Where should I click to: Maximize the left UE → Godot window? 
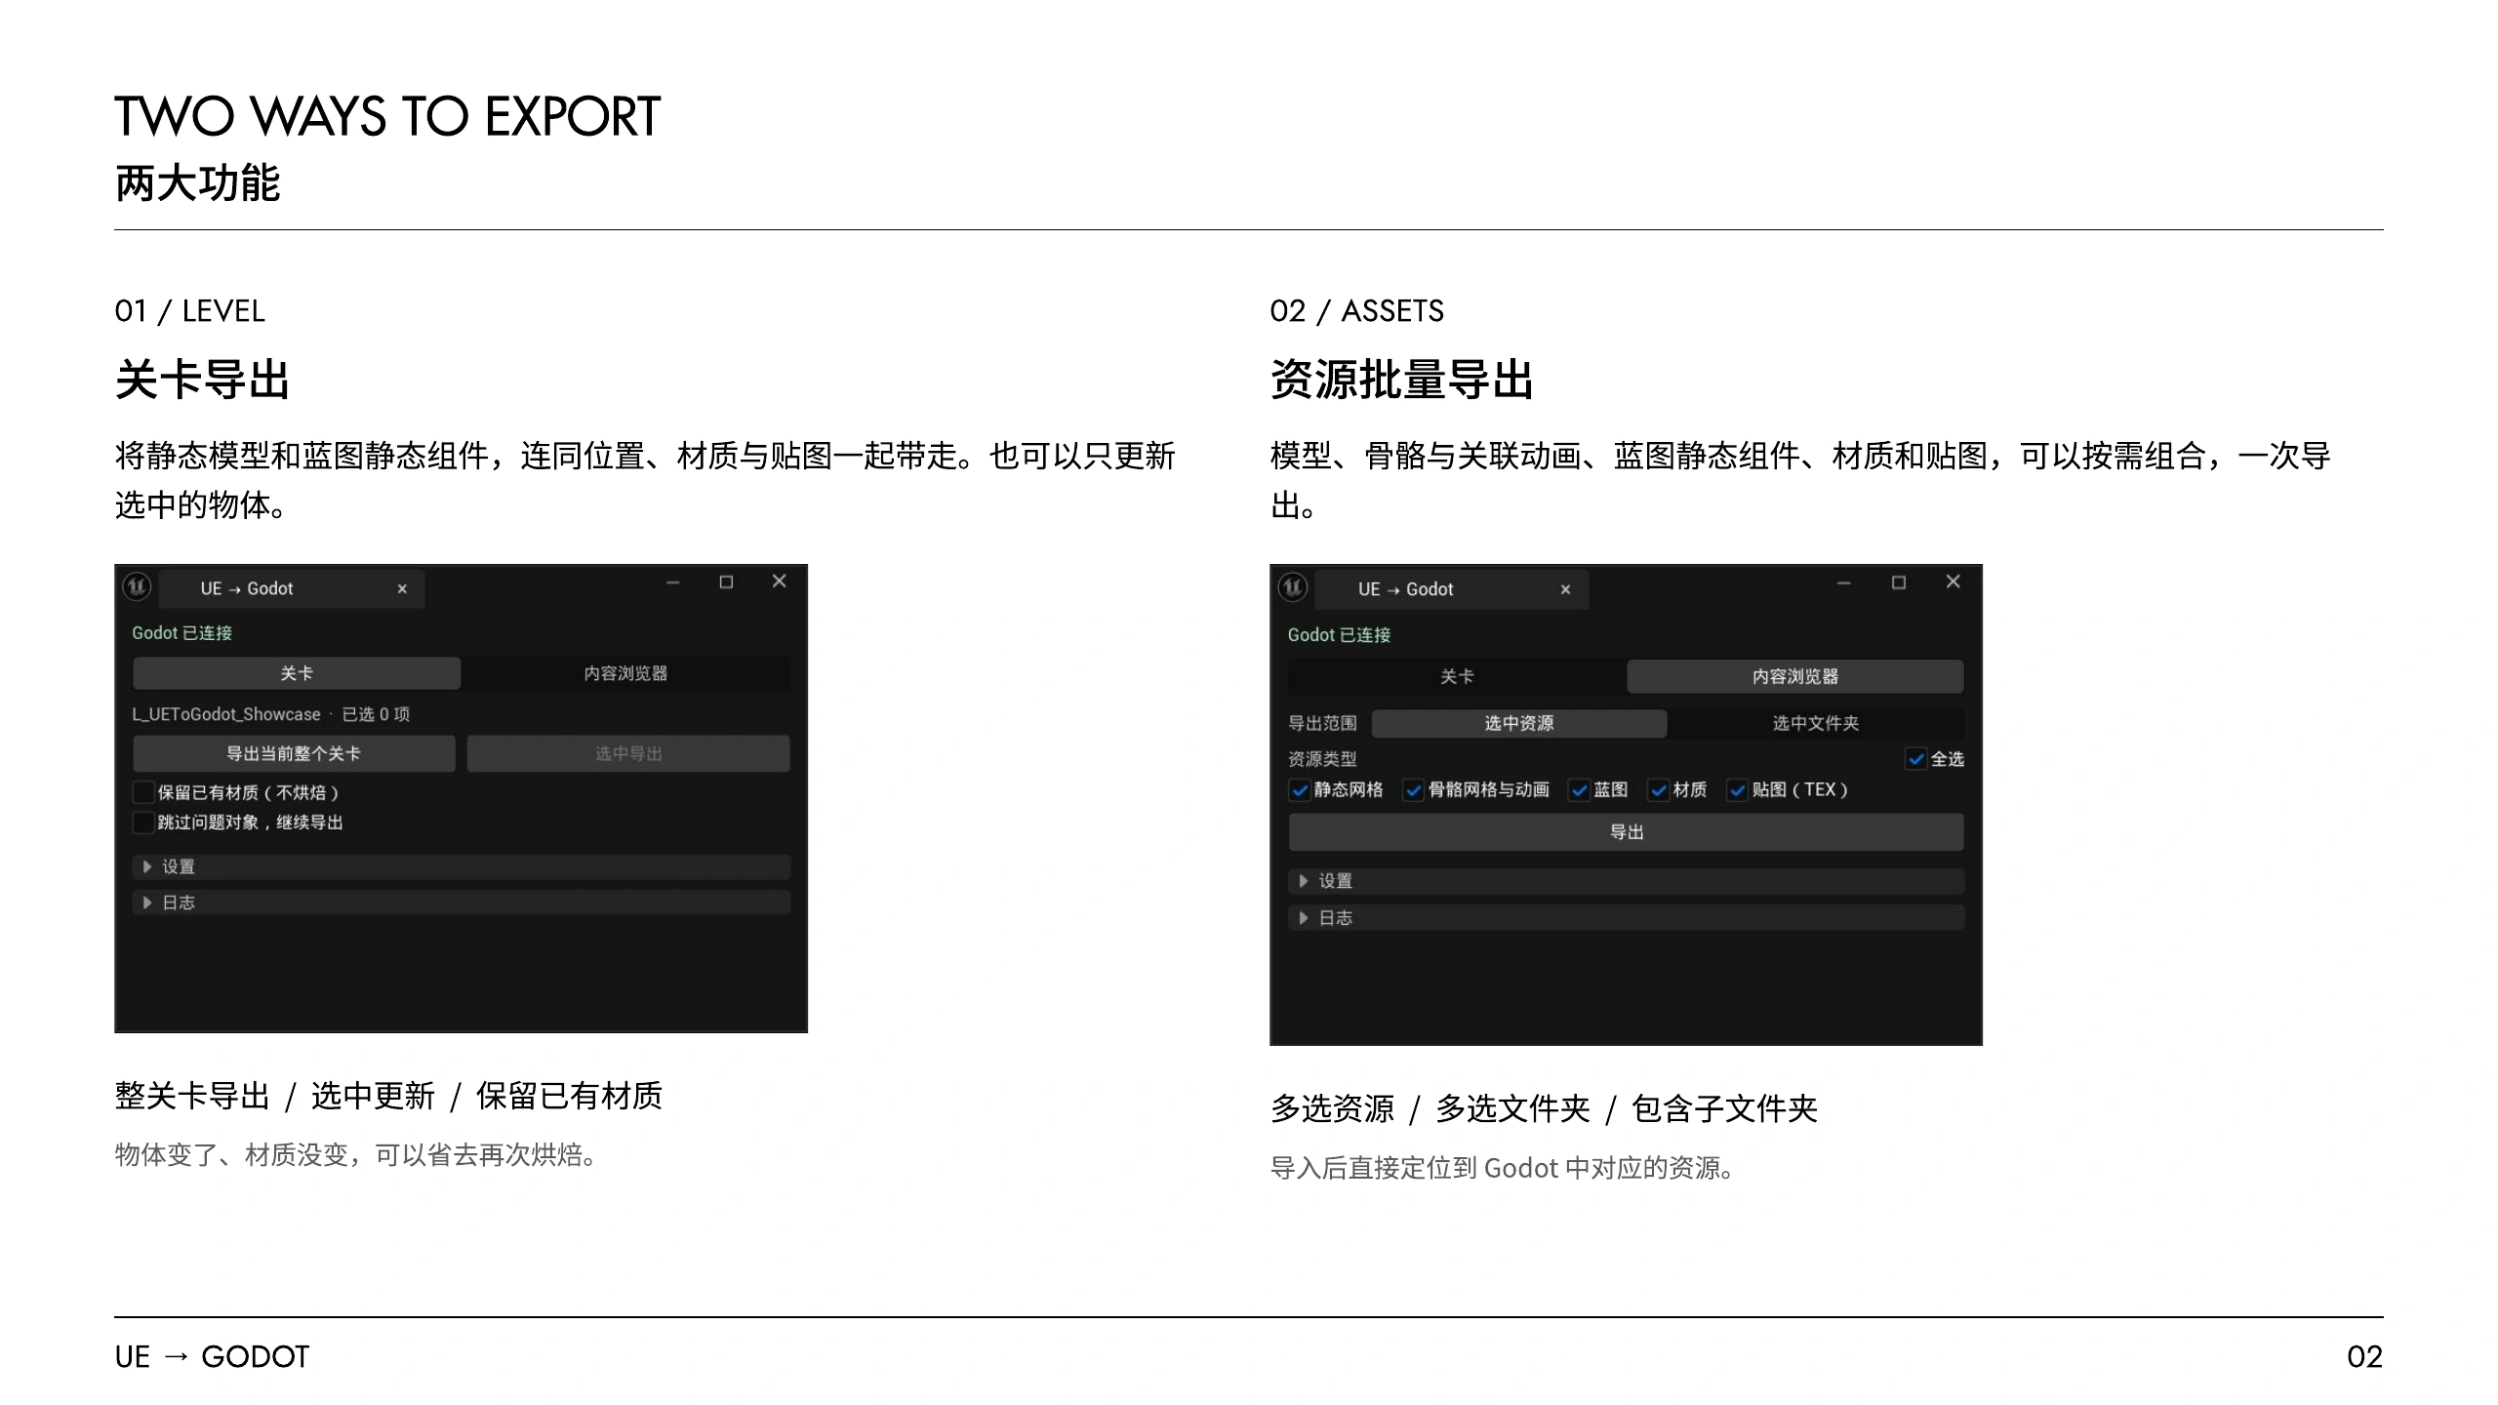click(726, 582)
